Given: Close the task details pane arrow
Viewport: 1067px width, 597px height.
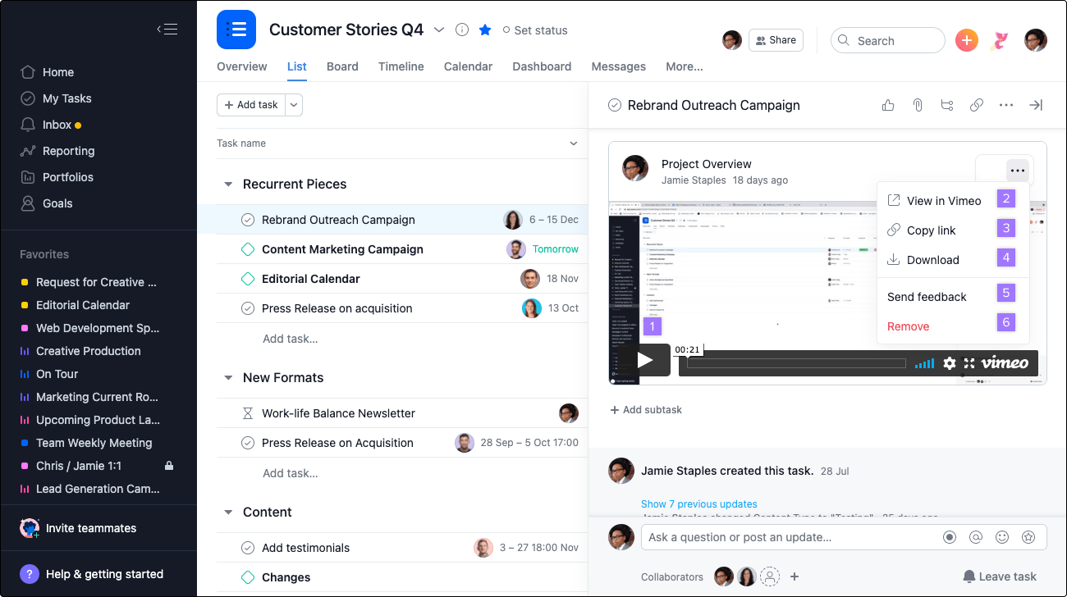Looking at the screenshot, I should tap(1036, 105).
